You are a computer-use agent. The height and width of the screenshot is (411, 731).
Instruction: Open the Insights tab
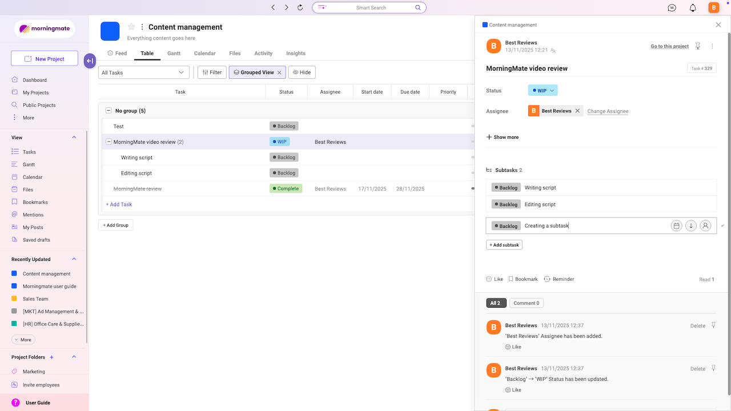[296, 53]
